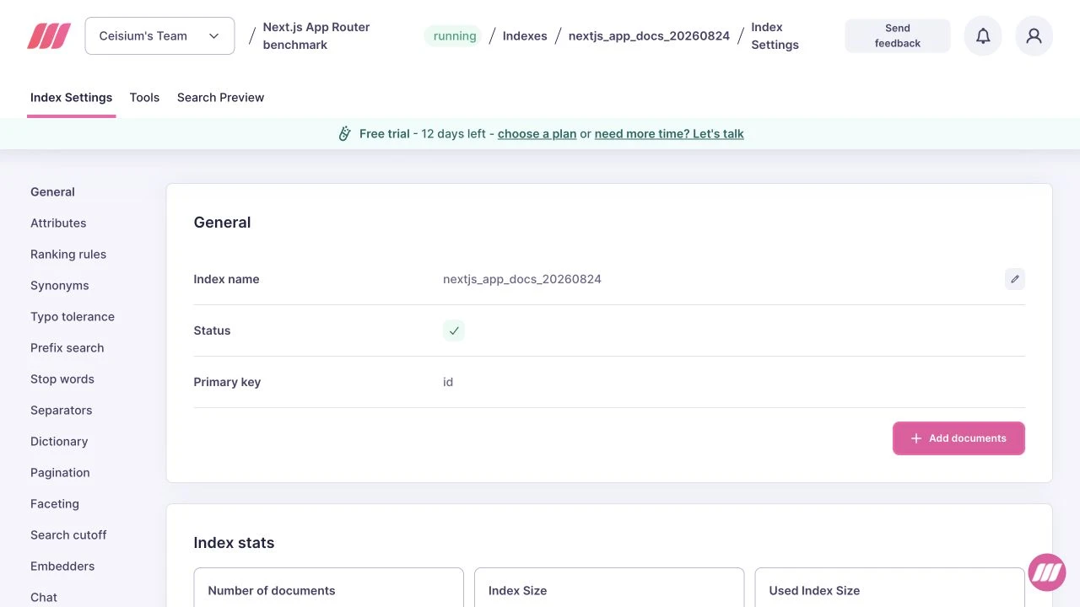Open Attributes settings section

point(58,223)
